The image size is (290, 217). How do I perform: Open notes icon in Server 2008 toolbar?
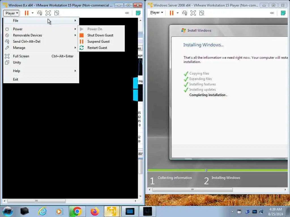(x=283, y=13)
